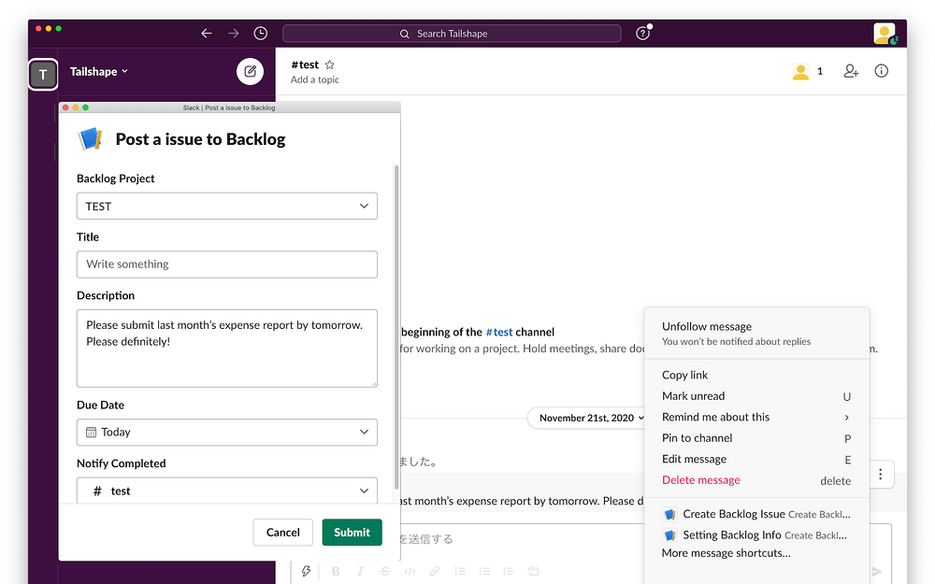Open the #test channel name header
Viewport: 935px width, 584px height.
305,64
